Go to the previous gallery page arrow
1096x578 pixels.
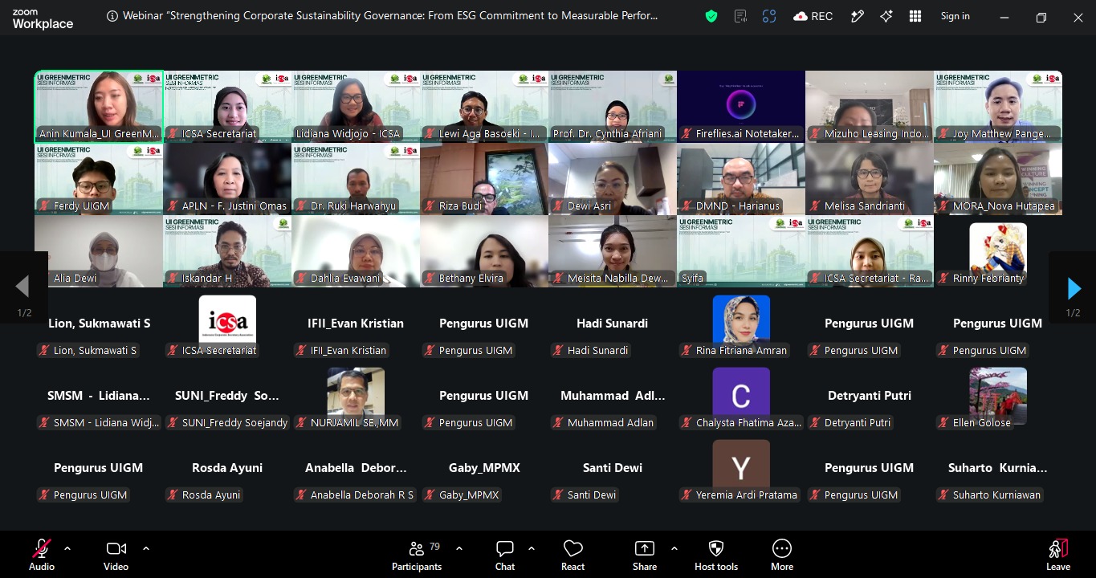(22, 287)
